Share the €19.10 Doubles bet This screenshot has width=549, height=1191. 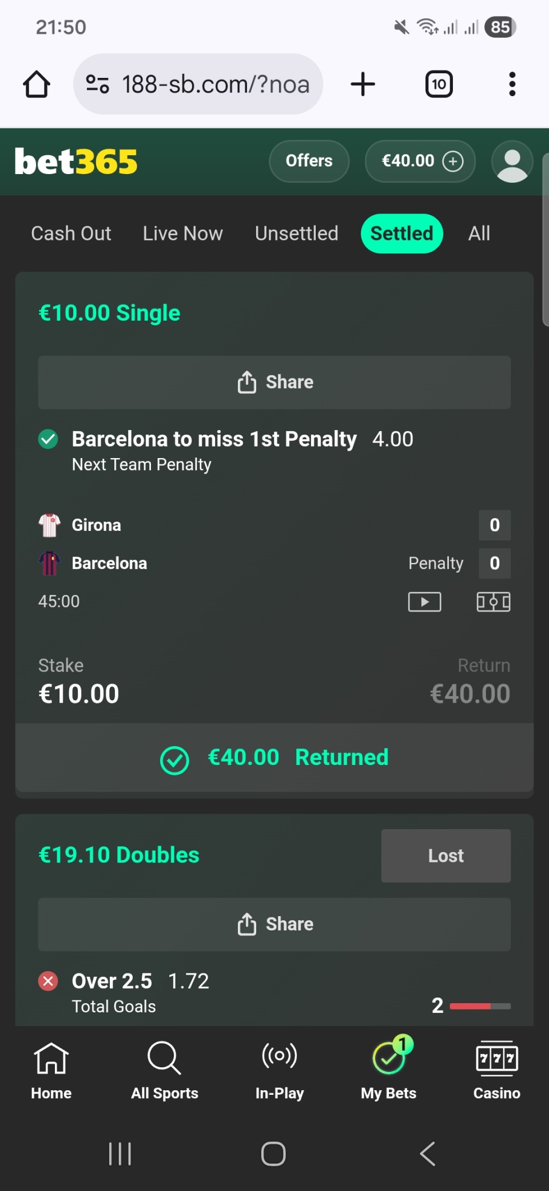point(274,924)
